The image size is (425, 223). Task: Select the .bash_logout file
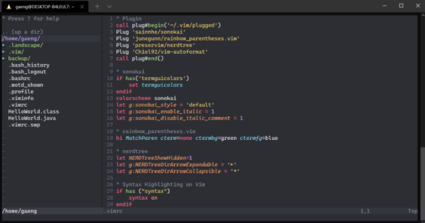(27, 71)
